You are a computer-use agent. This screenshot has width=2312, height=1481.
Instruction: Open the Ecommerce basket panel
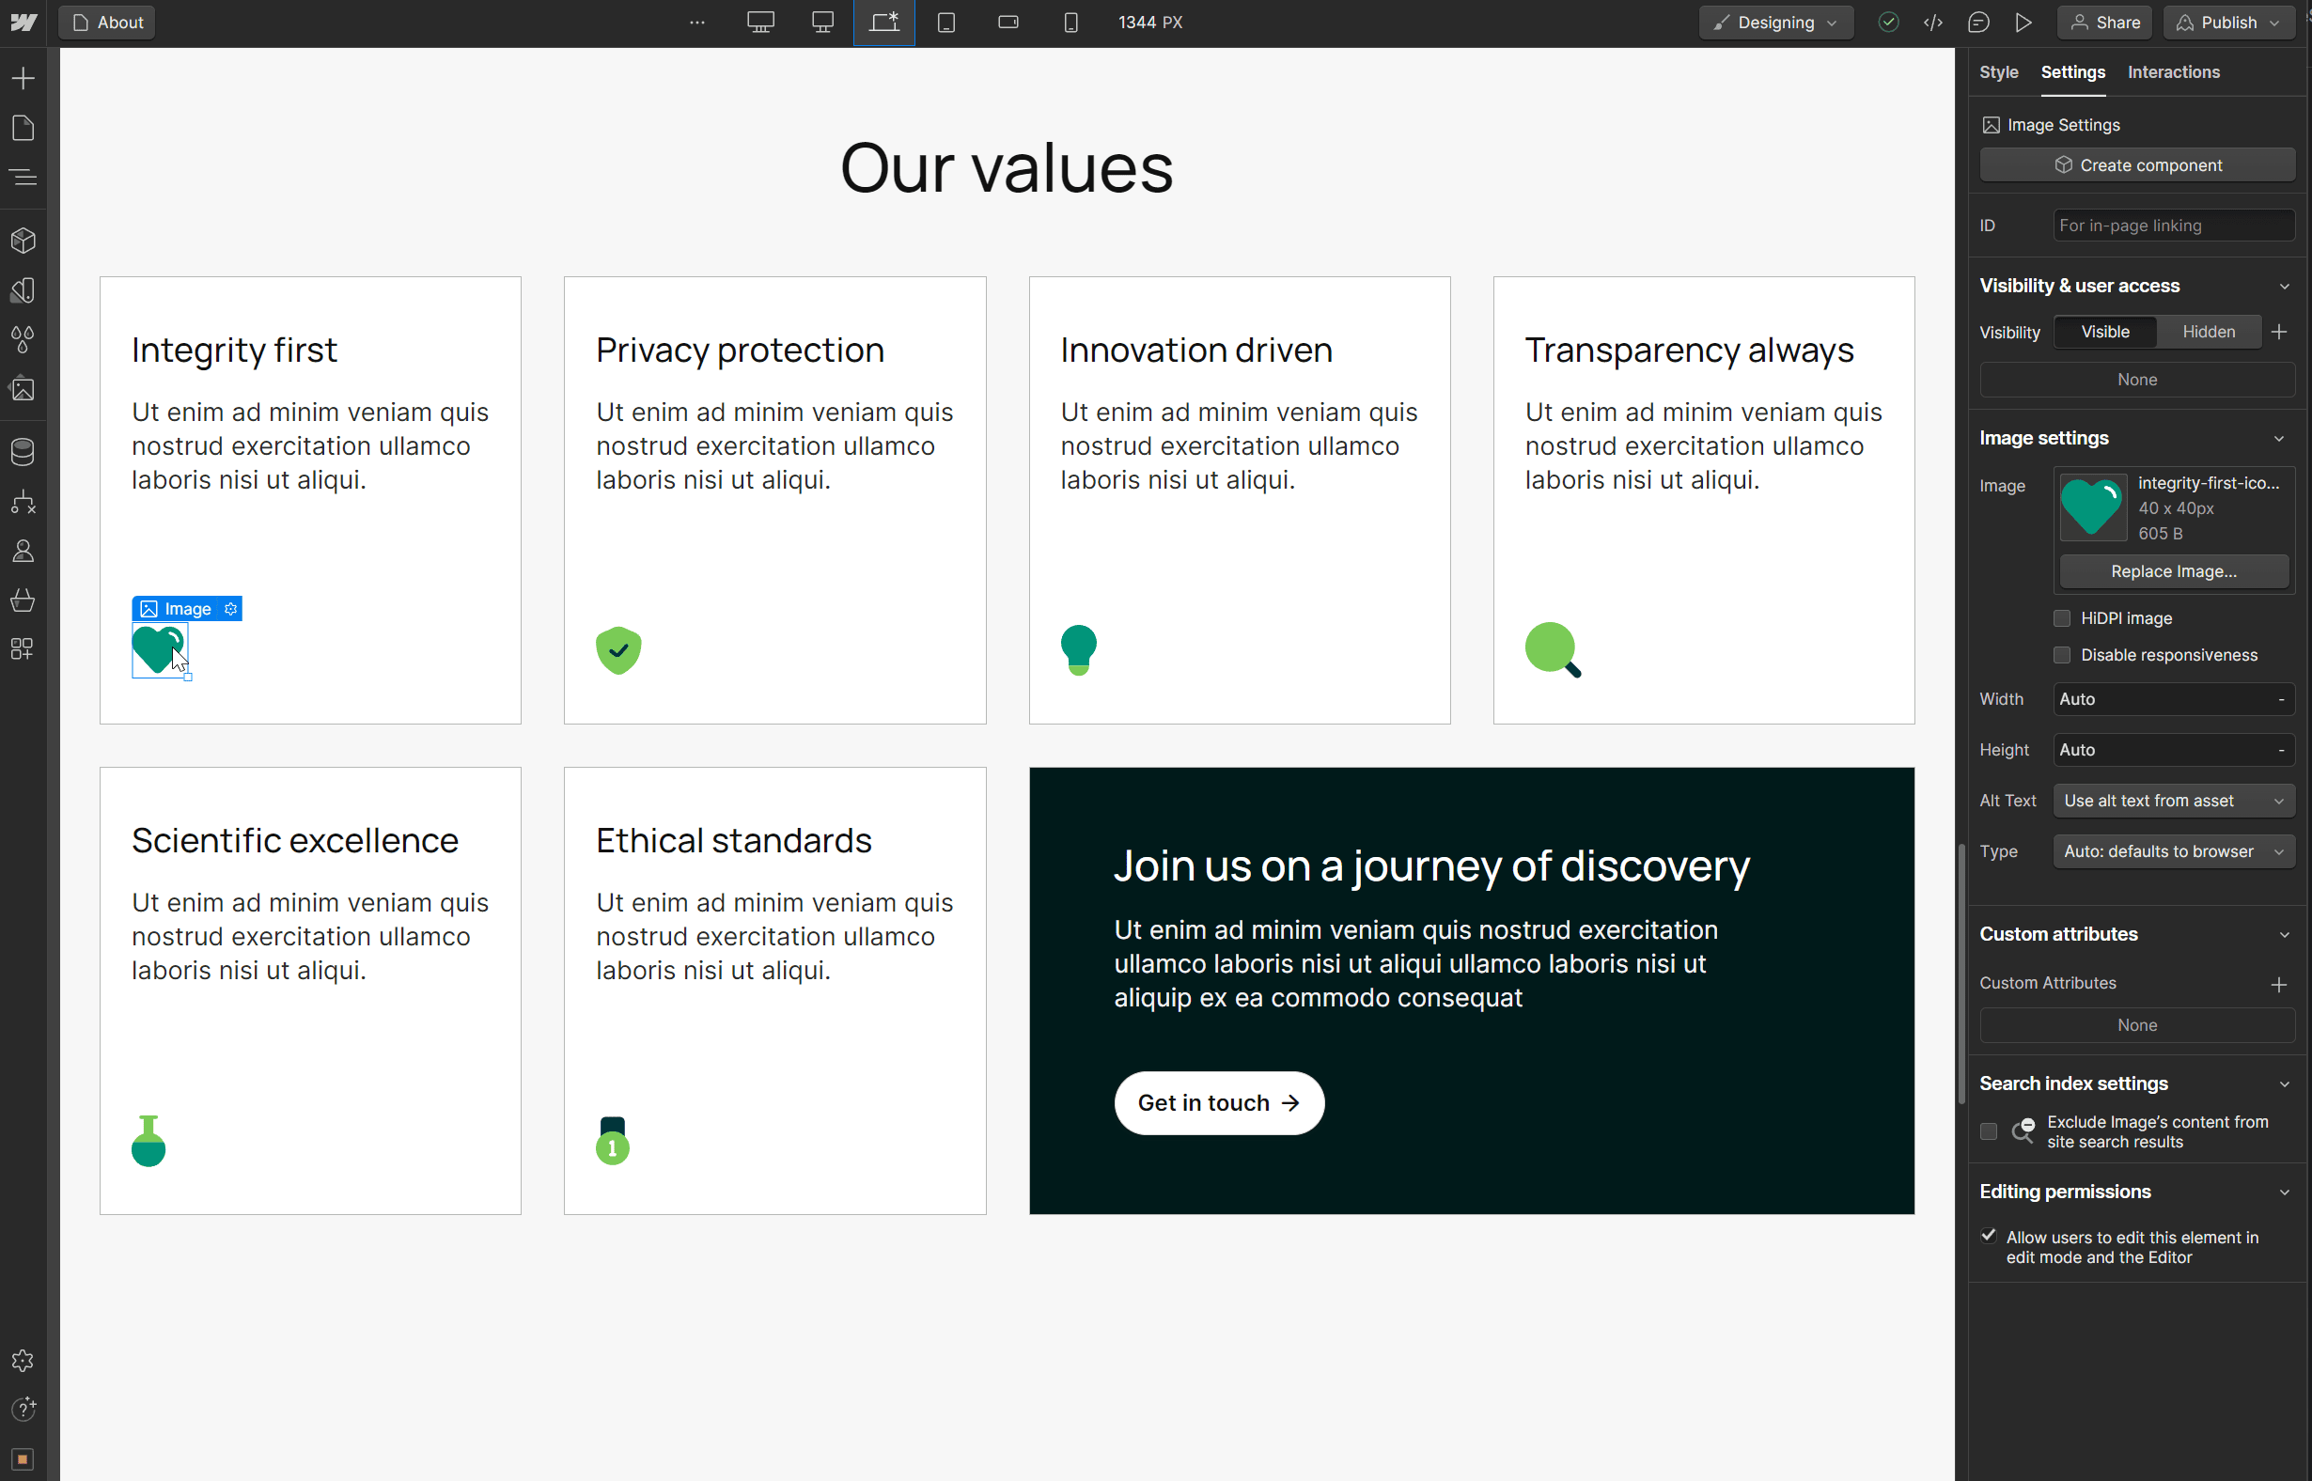point(23,600)
